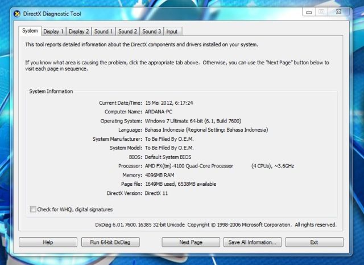Enable Check for WHQL digital signatures
Image resolution: width=364 pixels, height=265 pixels.
pos(33,209)
